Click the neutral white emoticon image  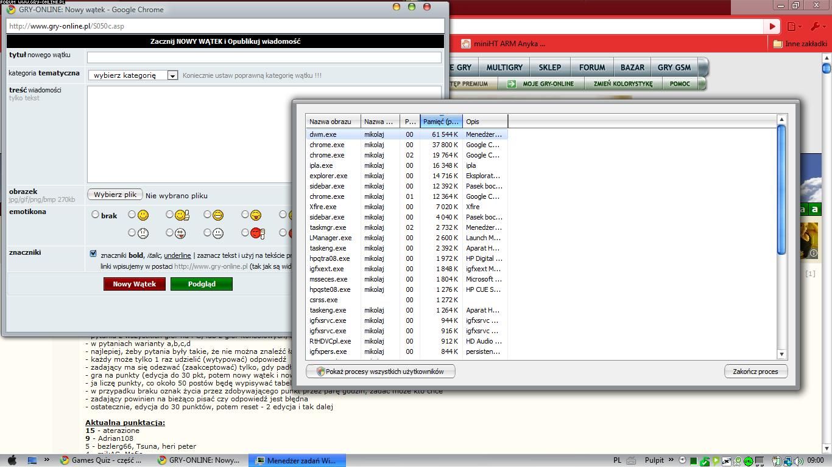point(218,233)
